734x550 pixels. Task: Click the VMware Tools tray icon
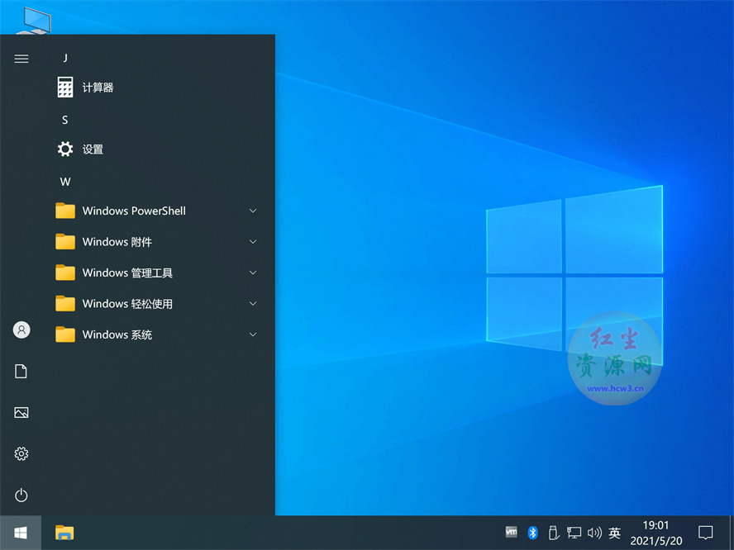(512, 533)
